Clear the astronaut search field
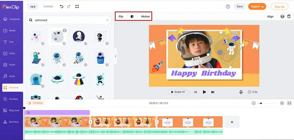 pos(107,20)
